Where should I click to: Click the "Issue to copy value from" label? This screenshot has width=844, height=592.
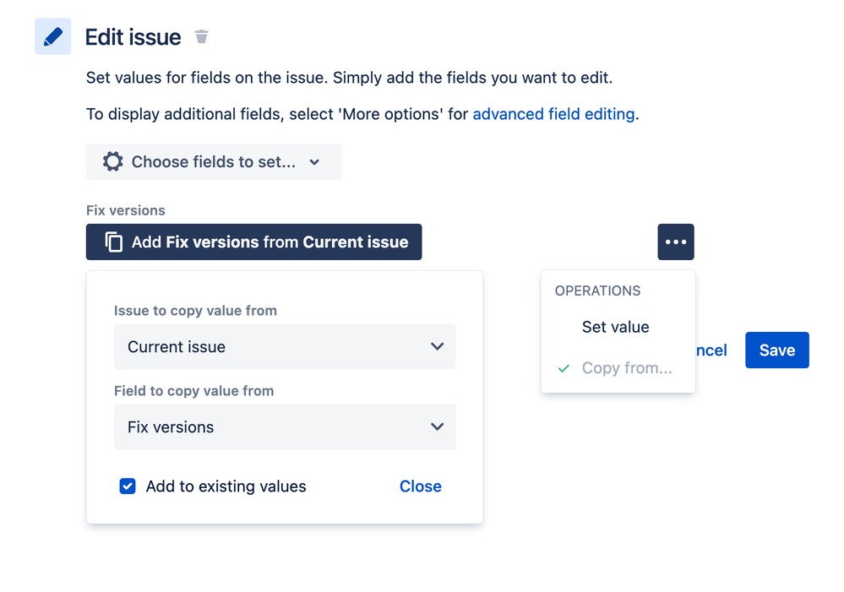pos(195,311)
